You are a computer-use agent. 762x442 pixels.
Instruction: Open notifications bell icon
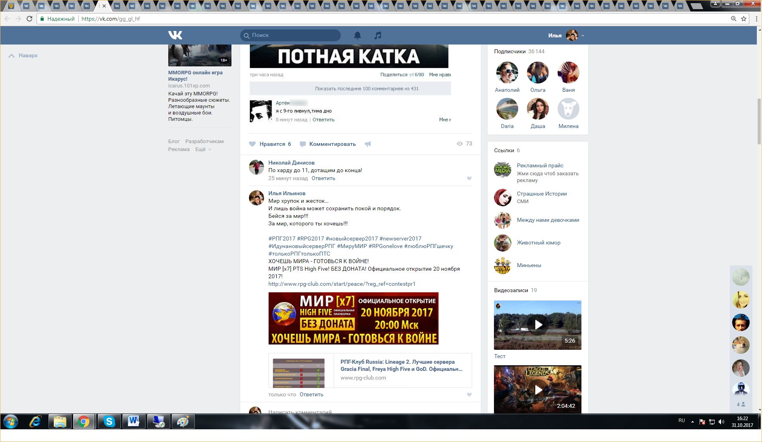(x=358, y=35)
